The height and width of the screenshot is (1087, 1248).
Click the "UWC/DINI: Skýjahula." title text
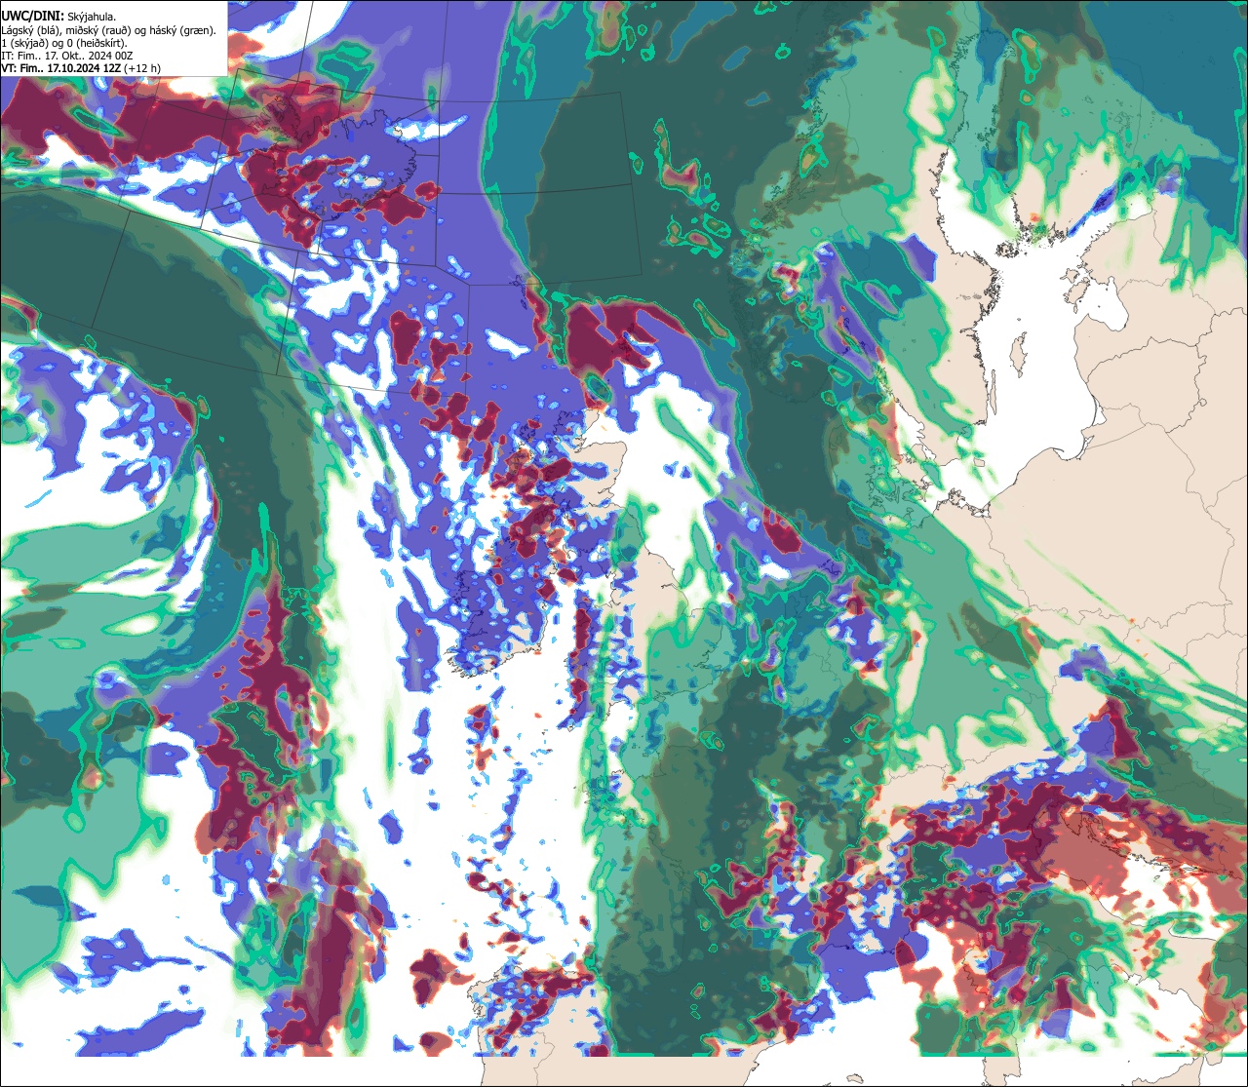point(58,16)
